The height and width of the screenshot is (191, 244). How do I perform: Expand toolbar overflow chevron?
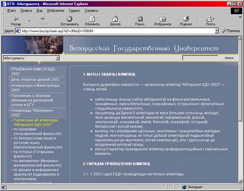240,17
